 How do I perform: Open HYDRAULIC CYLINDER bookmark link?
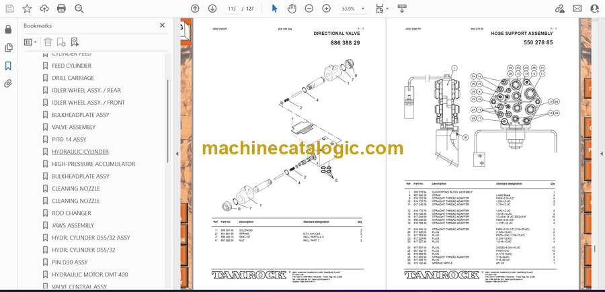80,152
